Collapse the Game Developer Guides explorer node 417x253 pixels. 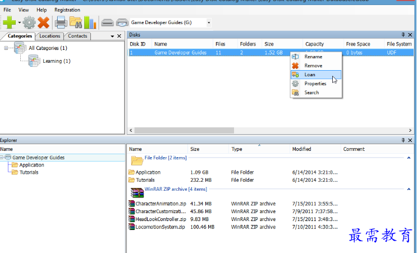2,158
